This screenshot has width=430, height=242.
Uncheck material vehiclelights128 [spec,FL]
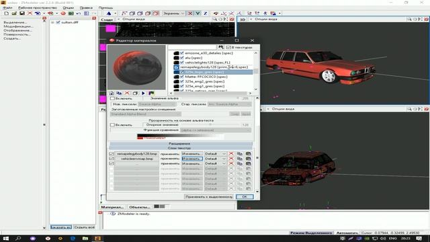tap(182, 63)
